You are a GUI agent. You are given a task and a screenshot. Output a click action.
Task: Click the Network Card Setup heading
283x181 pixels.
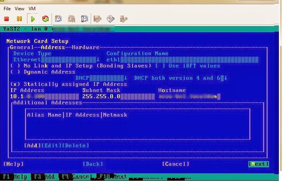coord(37,41)
